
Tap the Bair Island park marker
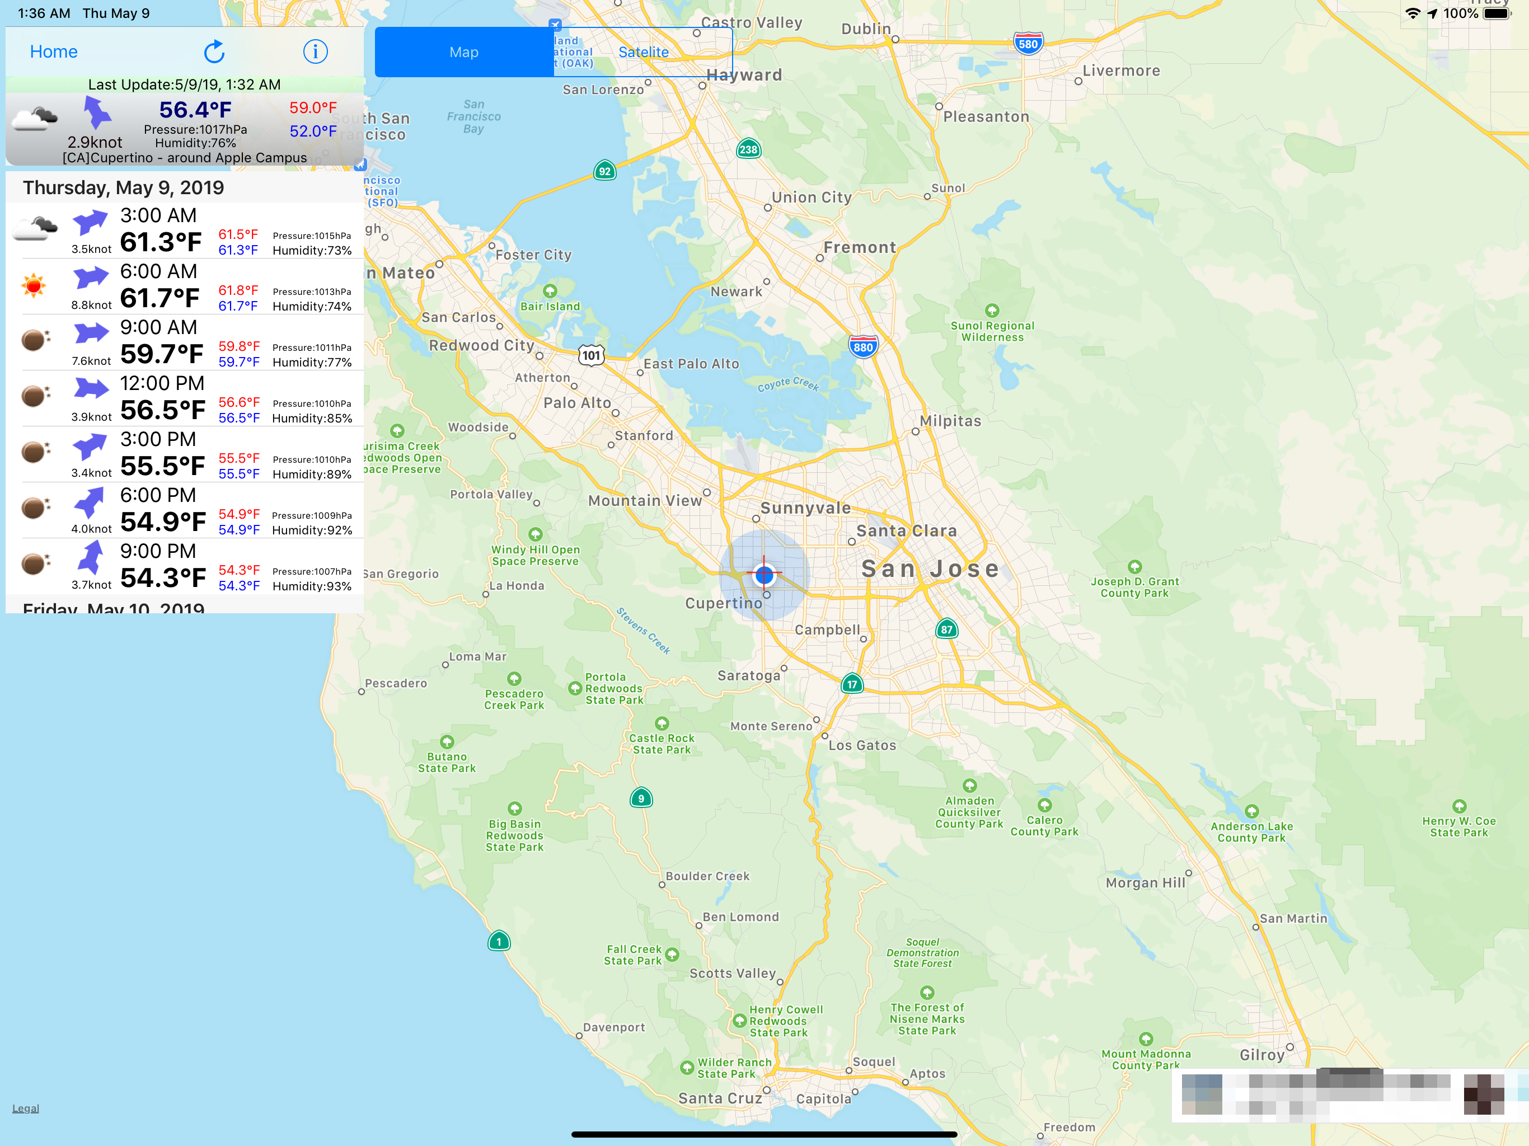point(550,291)
